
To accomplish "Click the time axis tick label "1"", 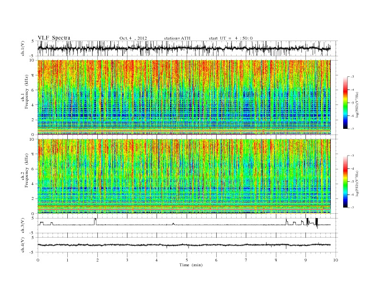I will 67,260.
